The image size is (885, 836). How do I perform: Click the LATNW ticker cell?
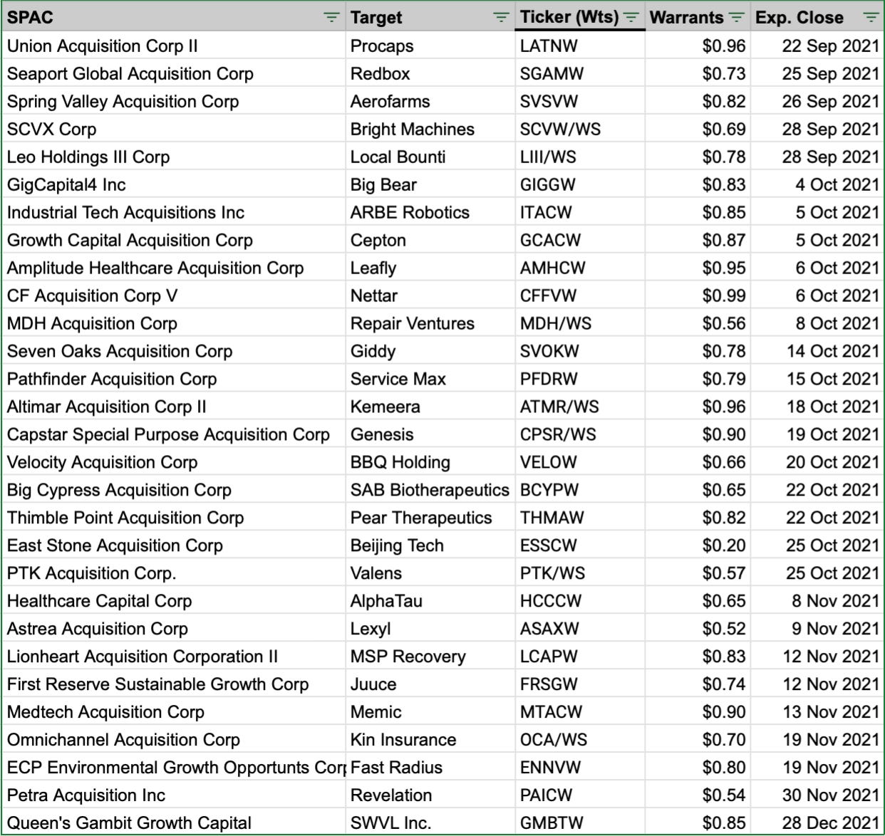click(x=580, y=46)
